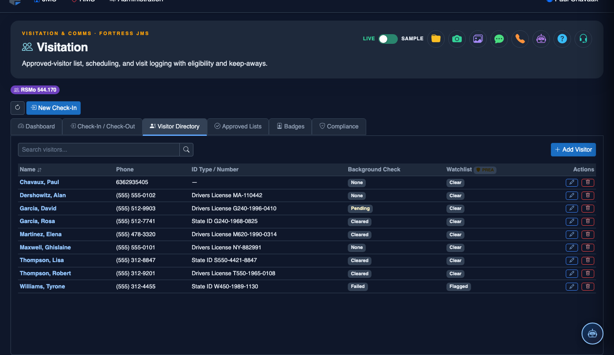Switch to the Badges tab

(290, 126)
